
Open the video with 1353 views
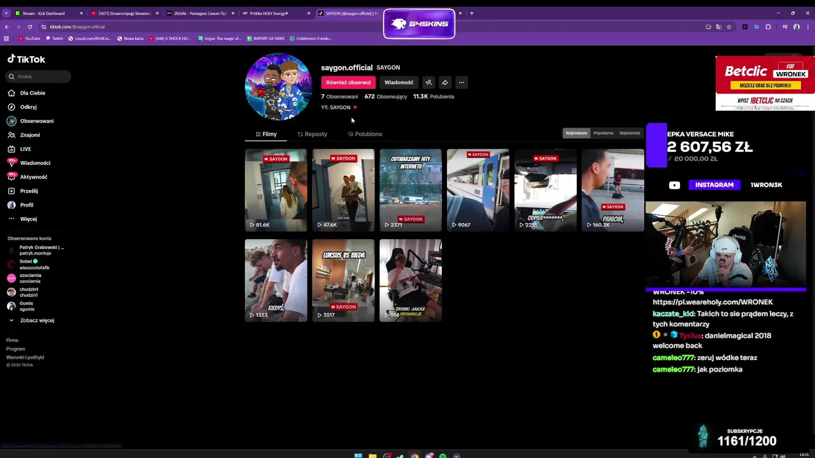click(x=276, y=280)
